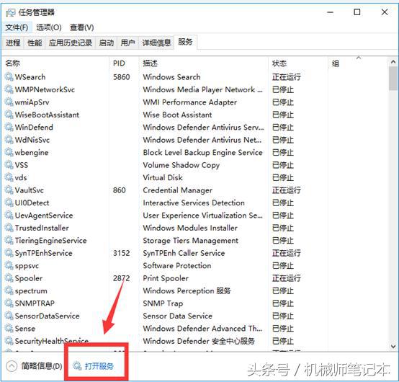Select the 服务 tab

tap(185, 42)
